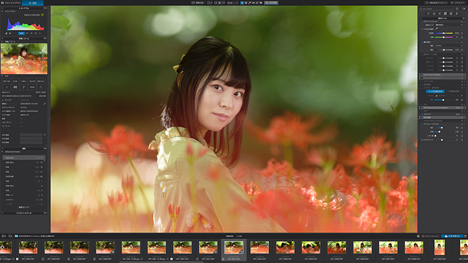Toggle active corrections filter switch
The image size is (468, 263).
pyautogui.click(x=464, y=9)
